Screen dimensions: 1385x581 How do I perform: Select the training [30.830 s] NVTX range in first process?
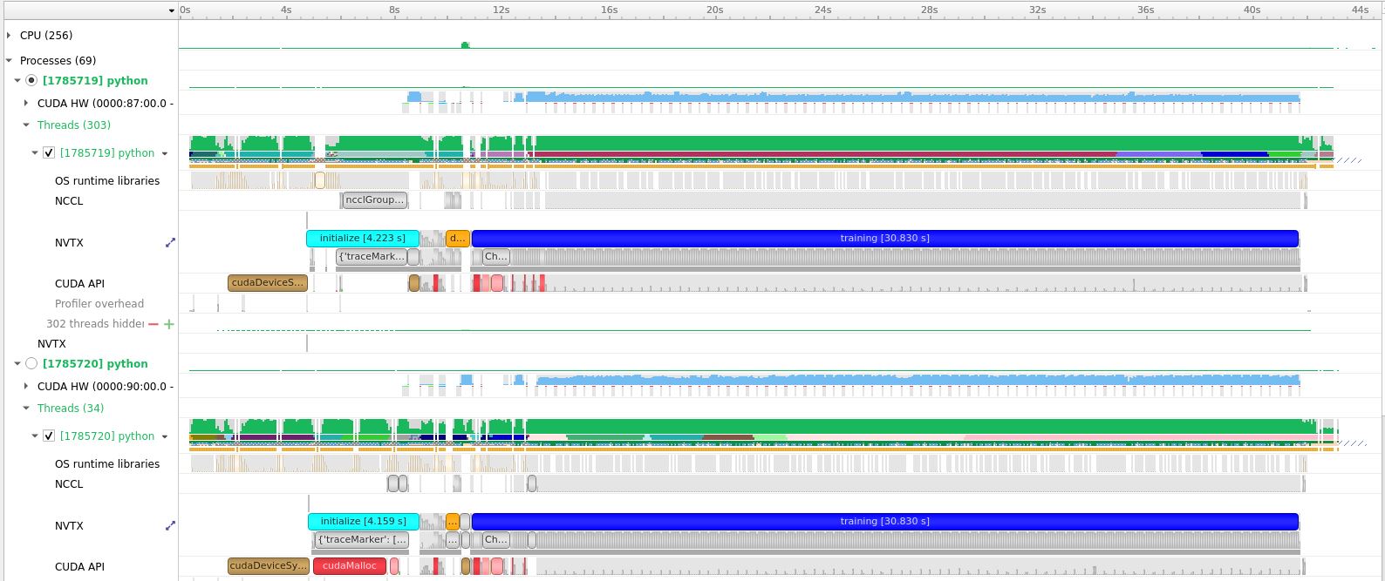(x=884, y=239)
